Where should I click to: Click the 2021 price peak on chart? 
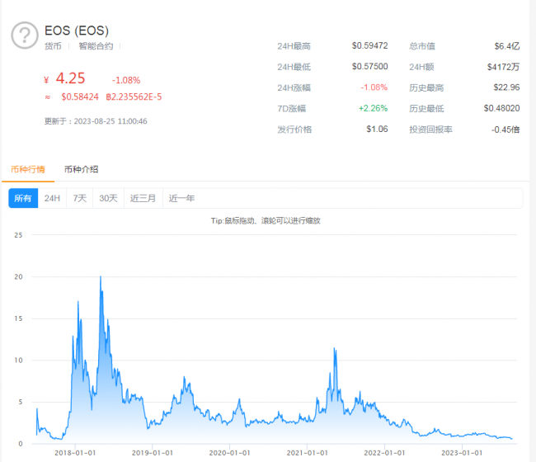pos(334,348)
